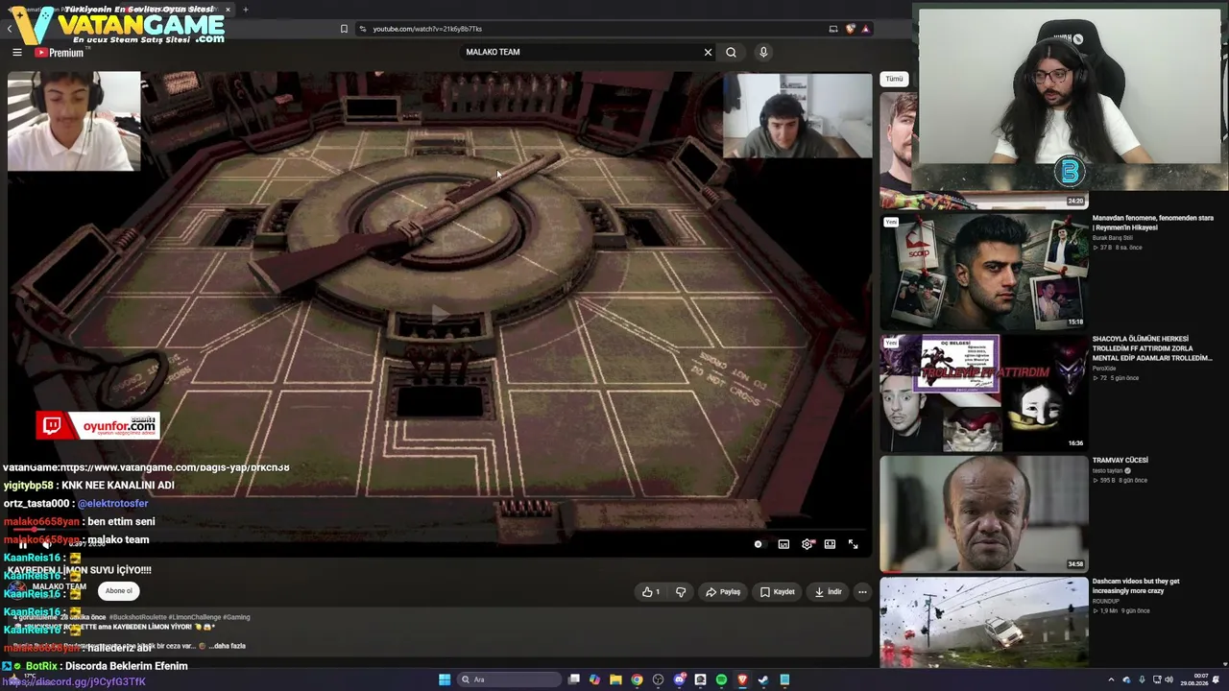Click the taskbar Ara search box

(x=509, y=680)
